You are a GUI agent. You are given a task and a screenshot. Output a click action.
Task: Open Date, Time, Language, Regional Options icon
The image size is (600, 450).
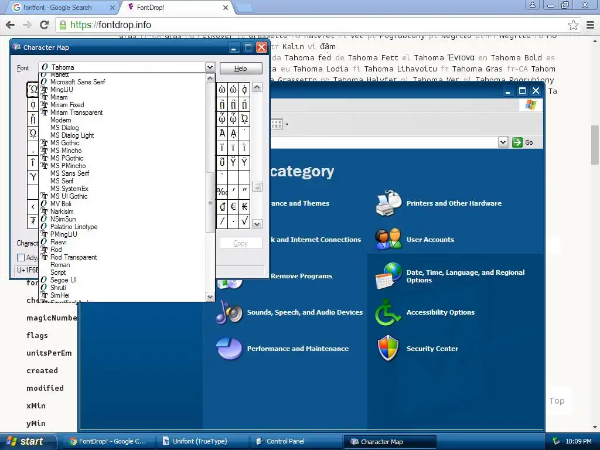coord(388,275)
